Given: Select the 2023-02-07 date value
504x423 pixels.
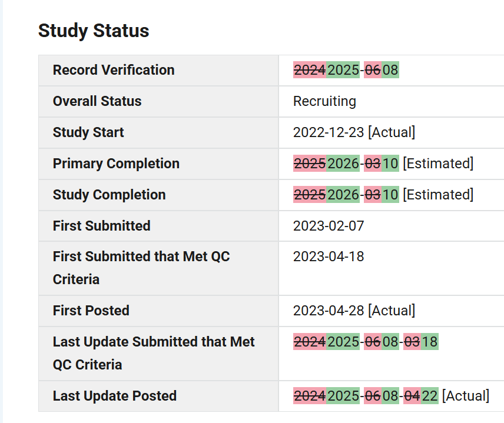Looking at the screenshot, I should pos(329,226).
